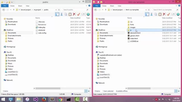Select the images folder

133,27
